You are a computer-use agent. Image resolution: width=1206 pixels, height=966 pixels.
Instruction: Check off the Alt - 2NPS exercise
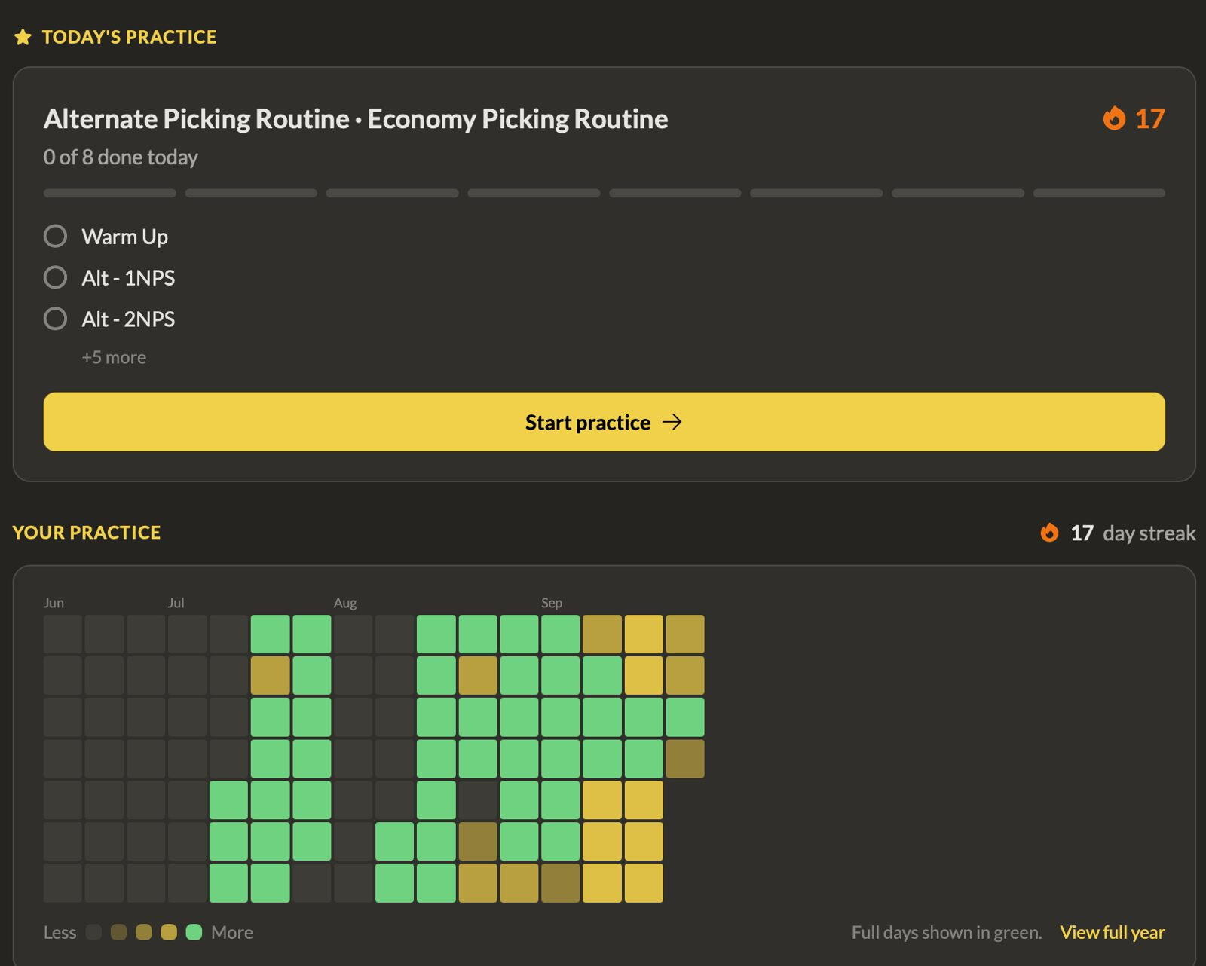point(55,319)
